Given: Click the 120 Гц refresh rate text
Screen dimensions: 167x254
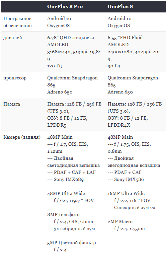Looking at the screenshot, I should 54,66.
